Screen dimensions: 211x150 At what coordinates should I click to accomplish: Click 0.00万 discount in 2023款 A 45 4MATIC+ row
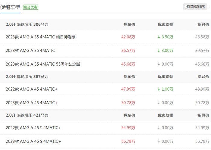(x=167, y=103)
